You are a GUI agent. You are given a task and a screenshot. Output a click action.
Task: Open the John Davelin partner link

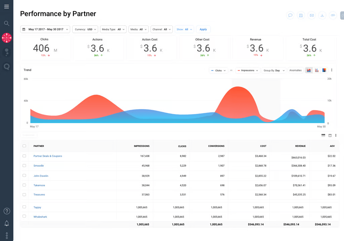click(x=41, y=176)
